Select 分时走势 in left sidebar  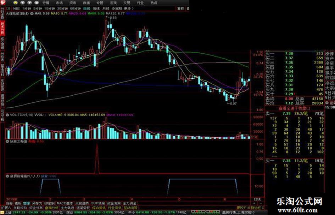click(x=2, y=13)
